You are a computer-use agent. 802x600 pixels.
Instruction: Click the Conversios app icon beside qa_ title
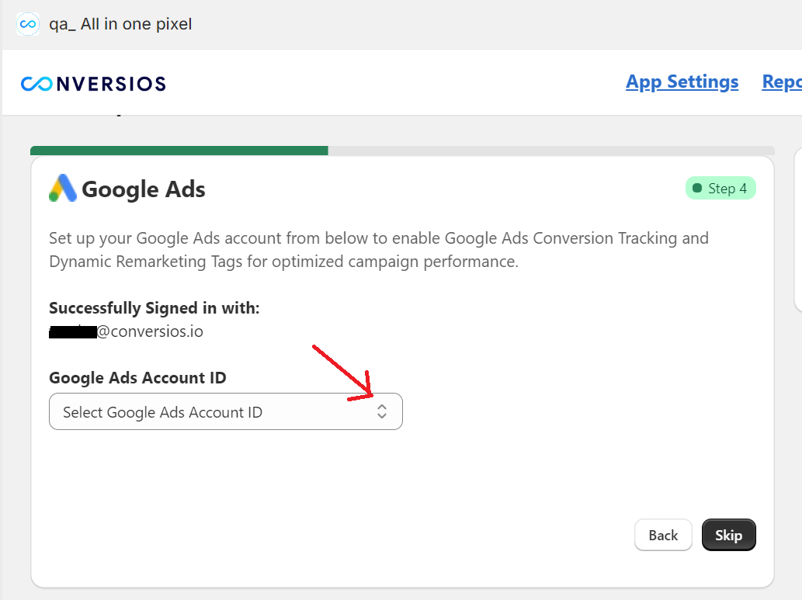click(28, 24)
